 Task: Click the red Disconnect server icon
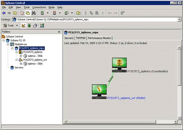(55, 13)
